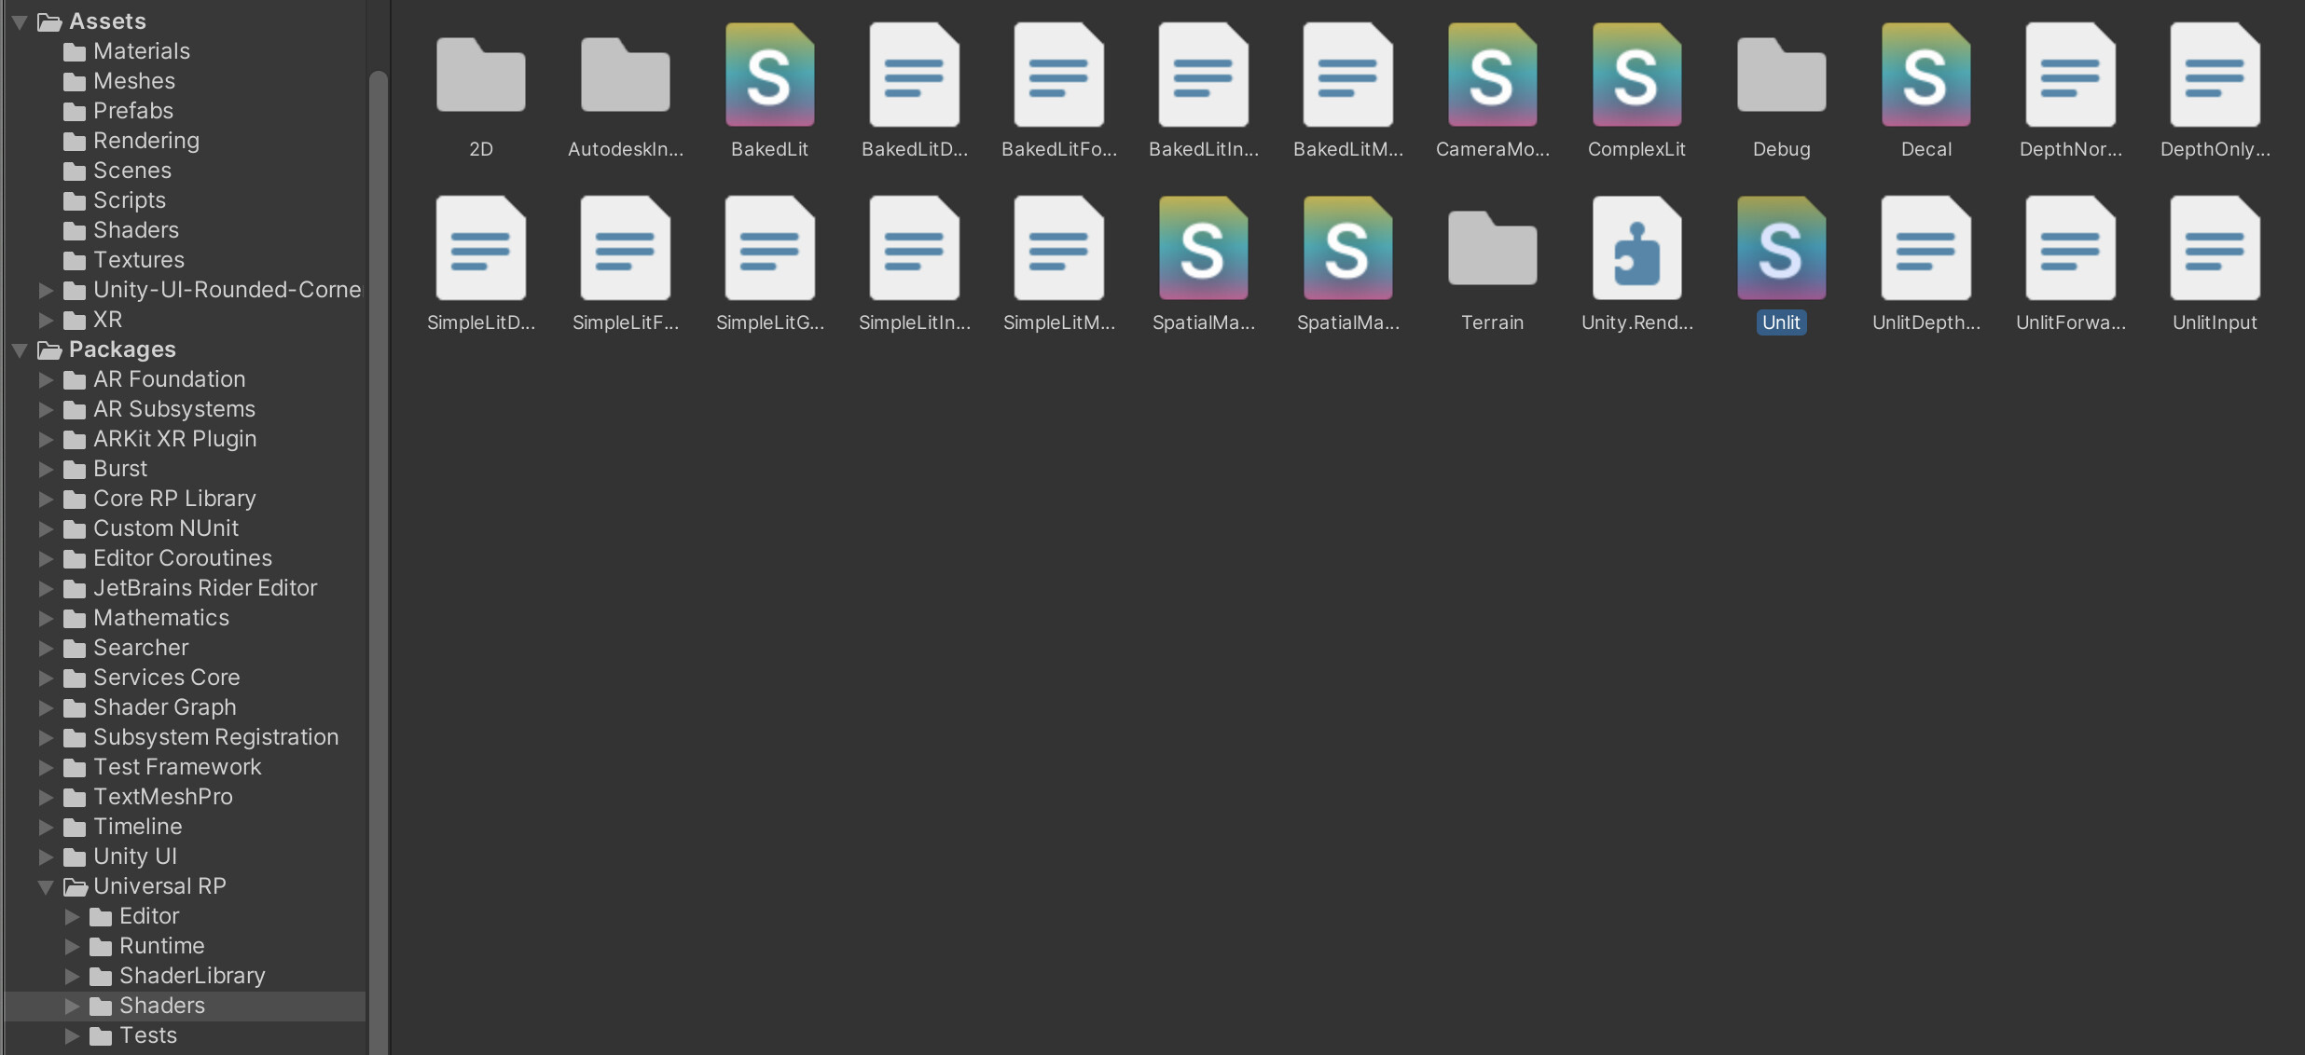
Task: Select the Runtime folder under Universal RP
Action: point(161,946)
